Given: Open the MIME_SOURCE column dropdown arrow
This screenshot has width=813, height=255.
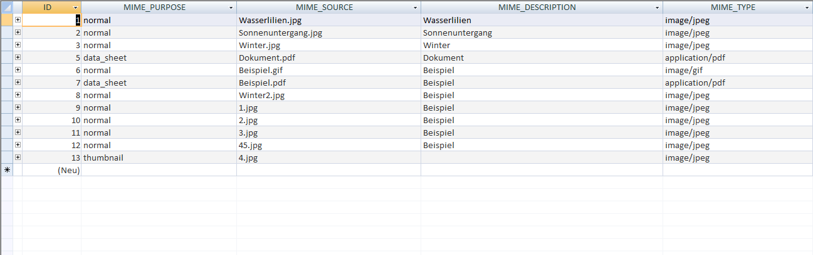Looking at the screenshot, I should tap(416, 7).
